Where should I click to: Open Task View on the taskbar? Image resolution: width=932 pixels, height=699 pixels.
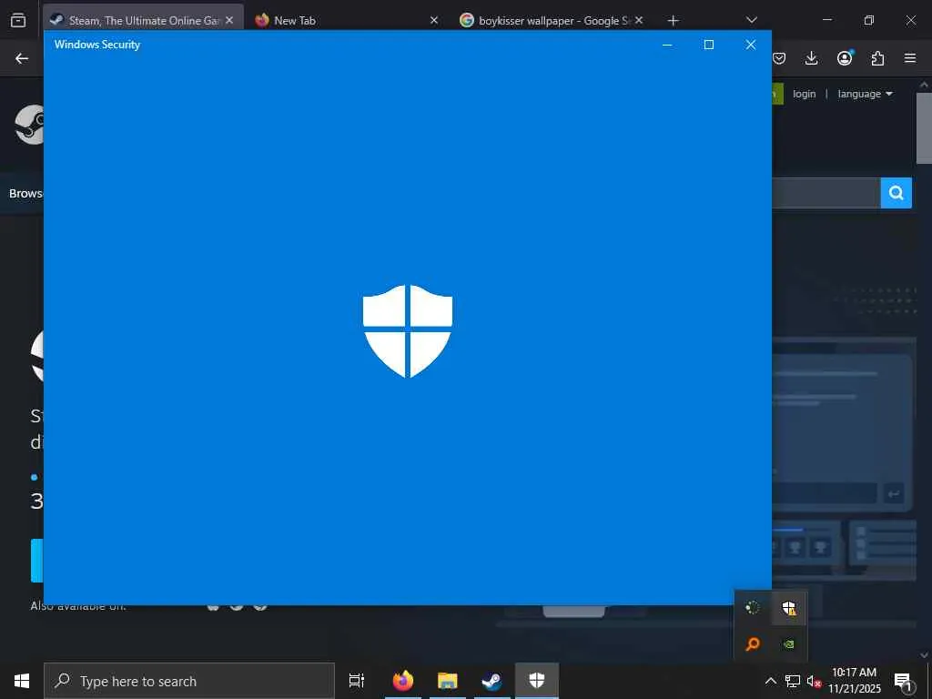[x=357, y=681]
